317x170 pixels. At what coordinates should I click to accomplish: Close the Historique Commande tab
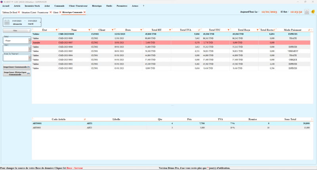84,13
